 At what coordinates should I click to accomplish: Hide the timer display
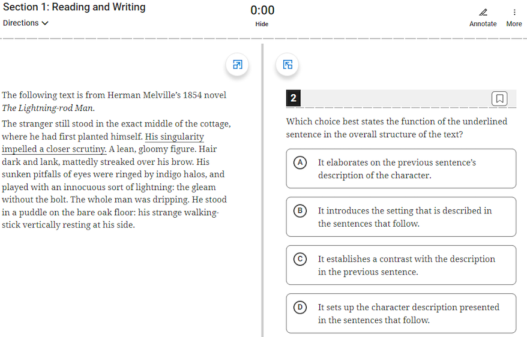[262, 24]
